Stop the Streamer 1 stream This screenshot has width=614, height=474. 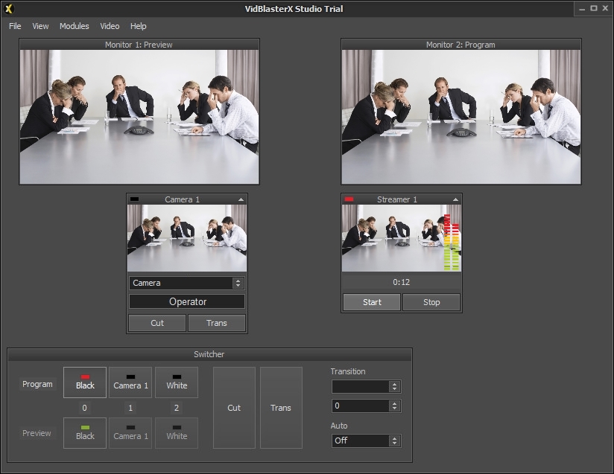431,302
